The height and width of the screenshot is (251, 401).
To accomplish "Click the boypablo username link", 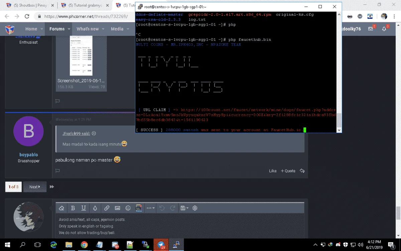I will (28, 155).
